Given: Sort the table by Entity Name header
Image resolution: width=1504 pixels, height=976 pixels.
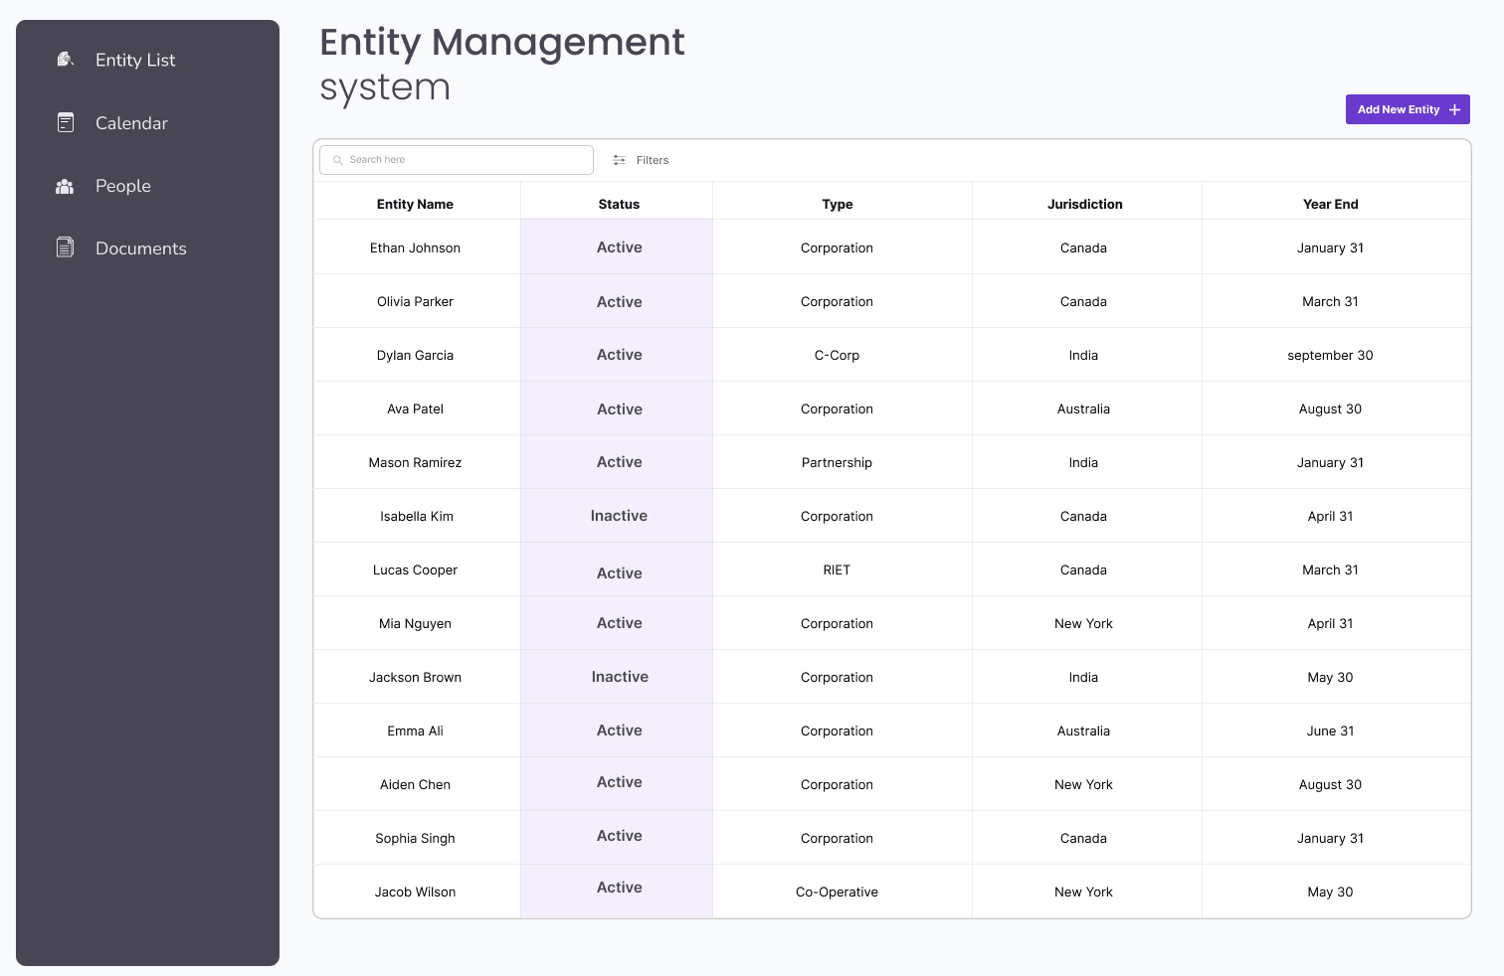Looking at the screenshot, I should tap(415, 204).
